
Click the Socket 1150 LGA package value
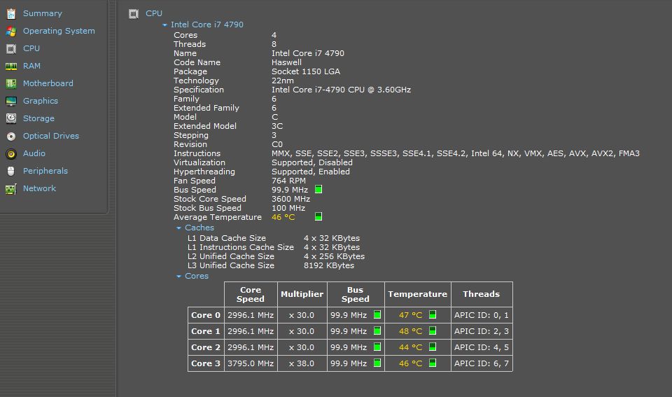pyautogui.click(x=306, y=71)
